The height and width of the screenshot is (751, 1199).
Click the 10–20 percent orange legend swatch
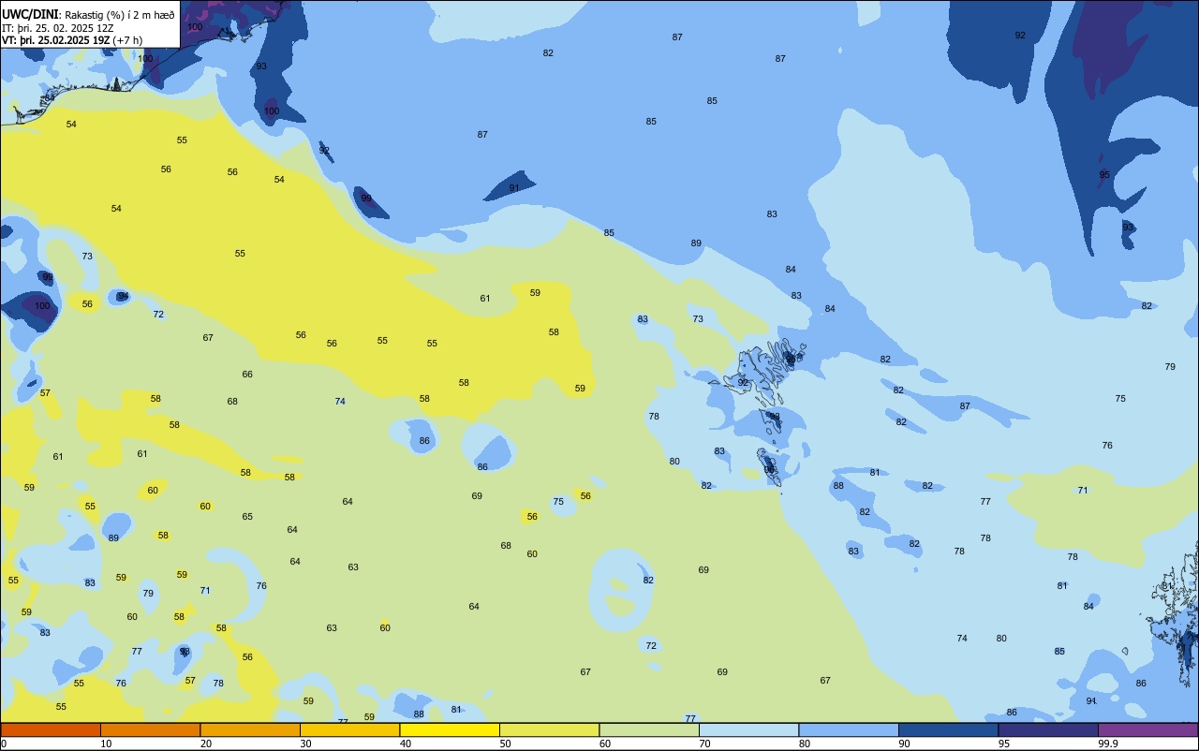click(x=150, y=729)
